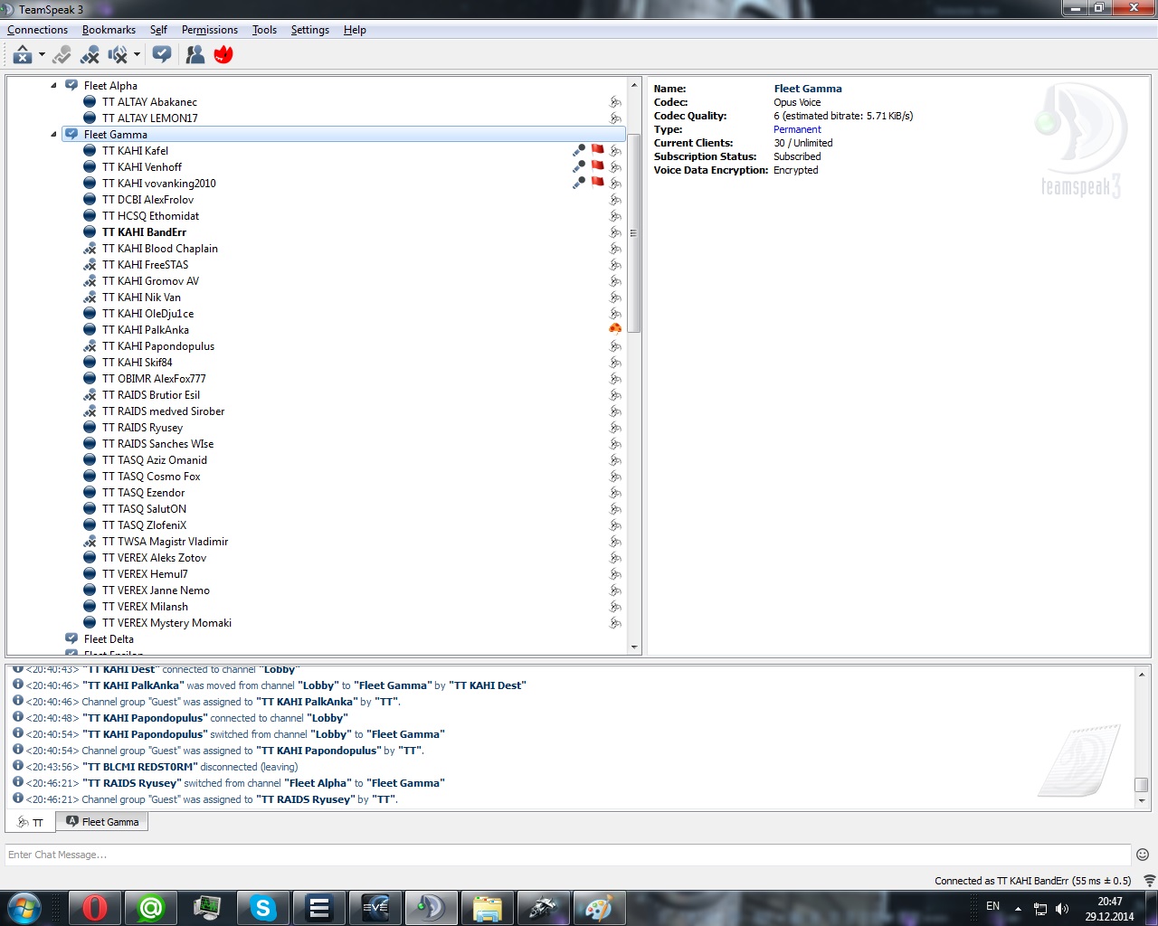Click red flag icon on TT KAHI vovanking2010 row
1158x926 pixels.
(597, 182)
